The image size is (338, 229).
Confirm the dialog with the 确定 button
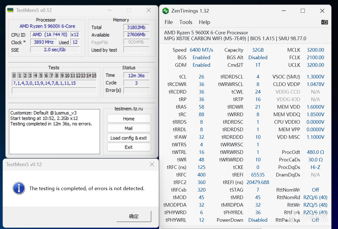coord(134,216)
